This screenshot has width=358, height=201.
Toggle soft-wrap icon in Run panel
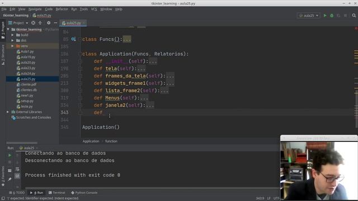(17, 169)
